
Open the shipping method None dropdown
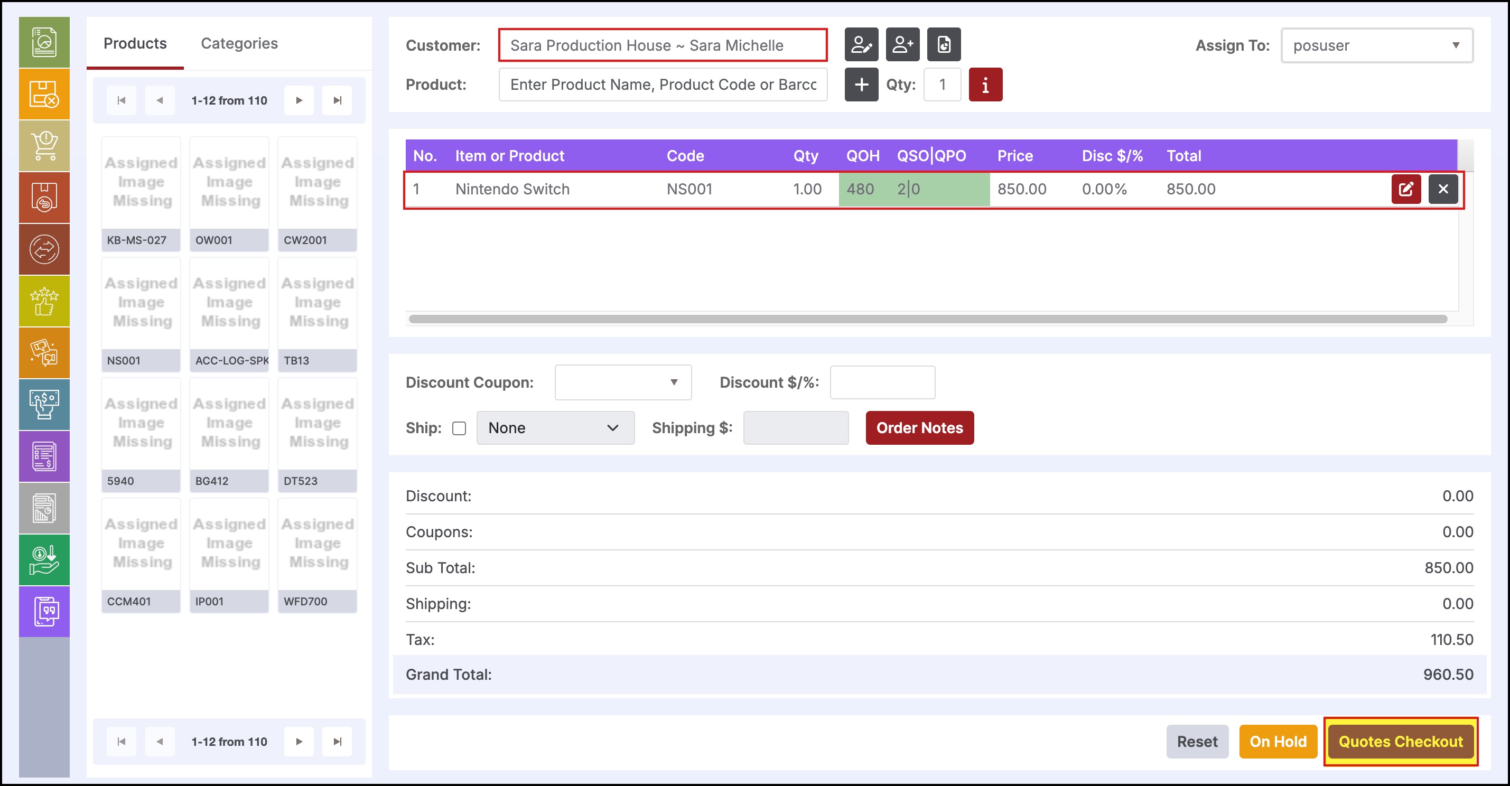pyautogui.click(x=555, y=428)
